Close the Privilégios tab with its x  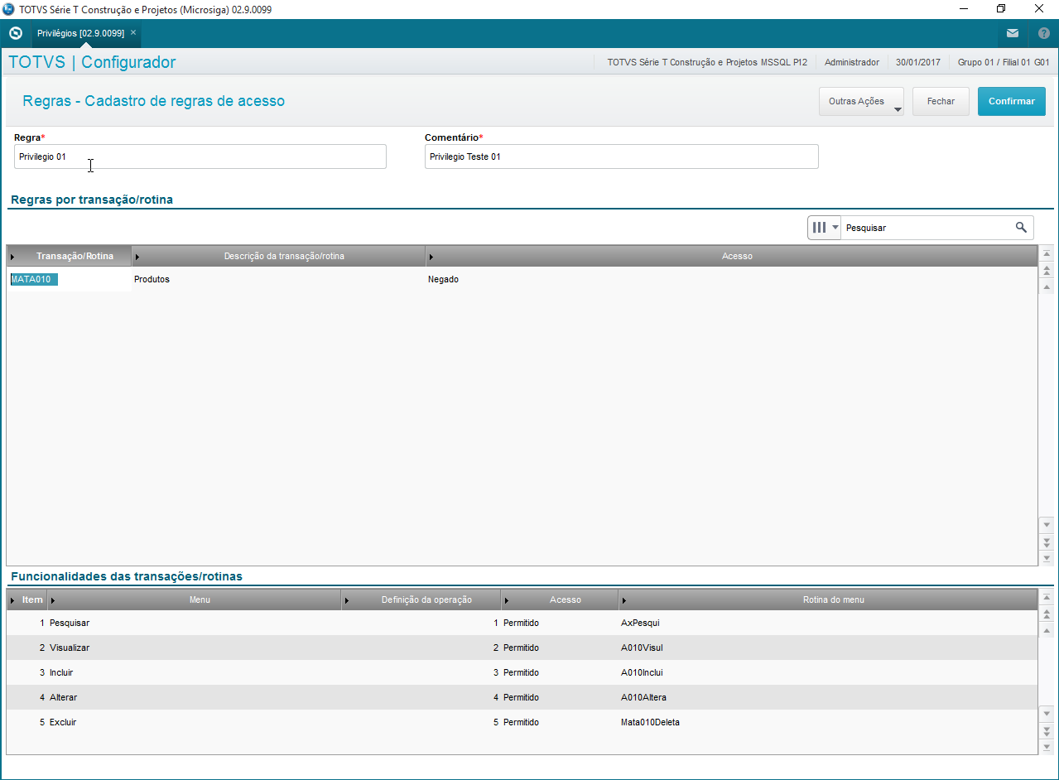pos(133,33)
